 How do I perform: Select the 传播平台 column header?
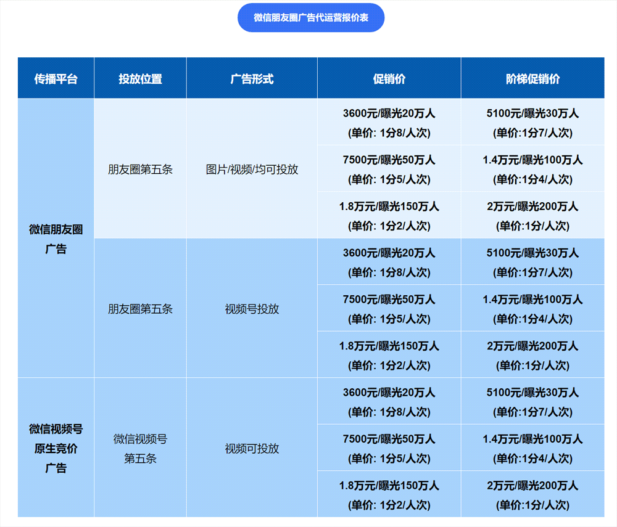56,79
